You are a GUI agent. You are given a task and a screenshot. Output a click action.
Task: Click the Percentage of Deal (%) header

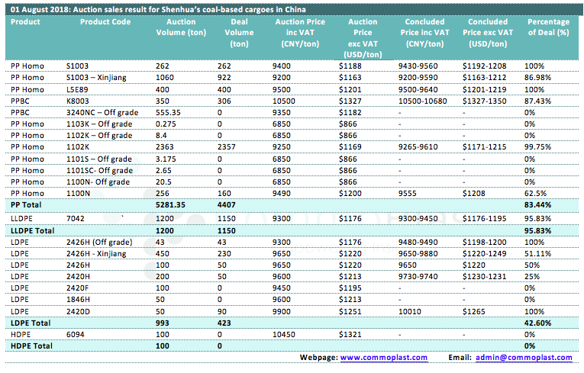(548, 27)
